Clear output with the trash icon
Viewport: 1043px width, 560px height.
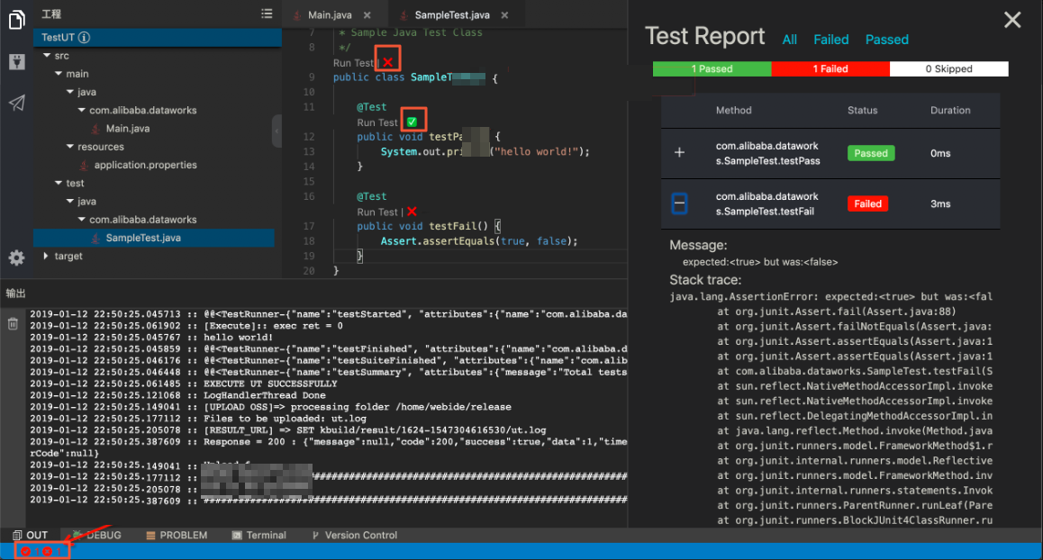tap(13, 323)
